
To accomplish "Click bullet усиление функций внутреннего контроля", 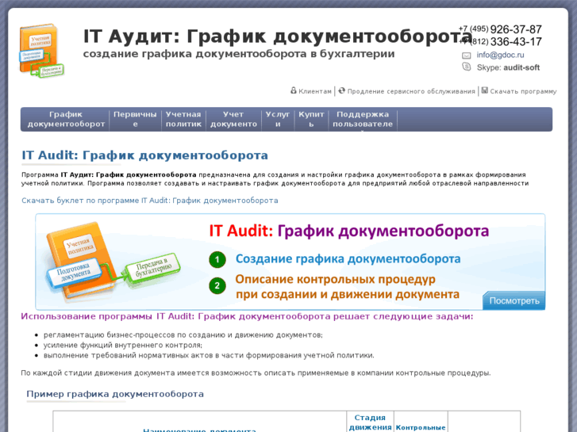I will (x=123, y=346).
